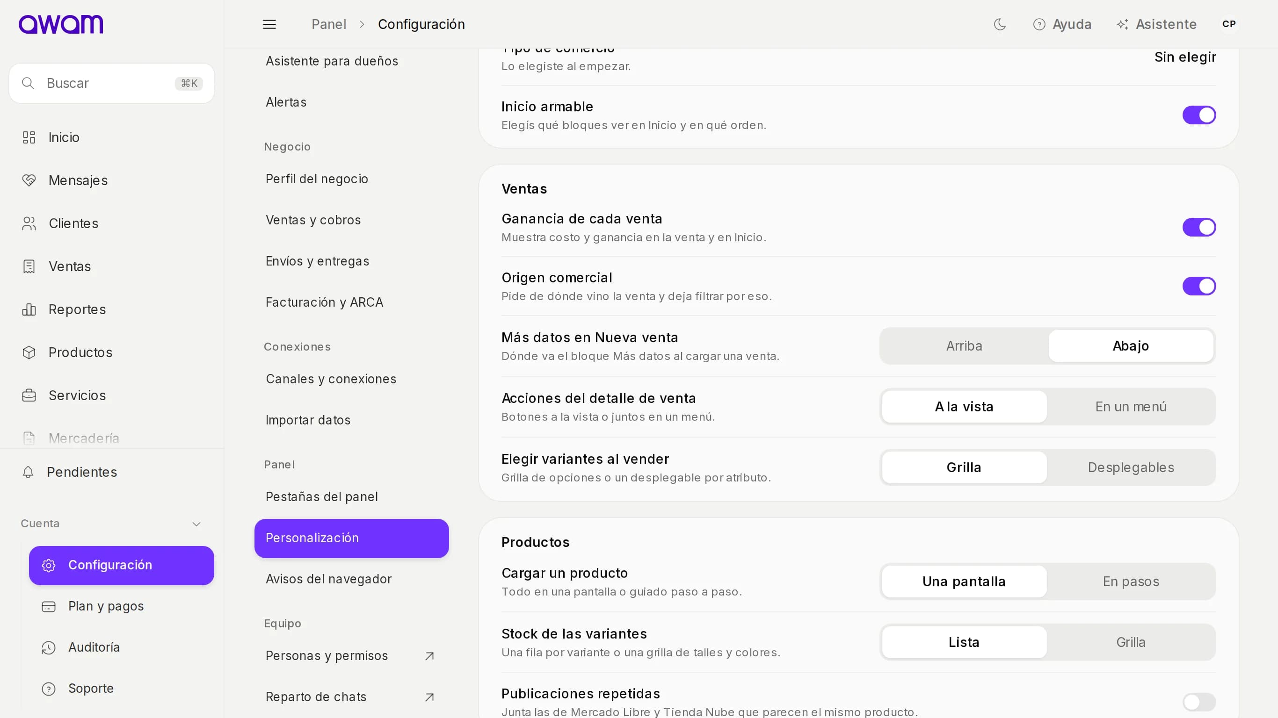
Task: Click the Auditoría history icon
Action: [49, 647]
